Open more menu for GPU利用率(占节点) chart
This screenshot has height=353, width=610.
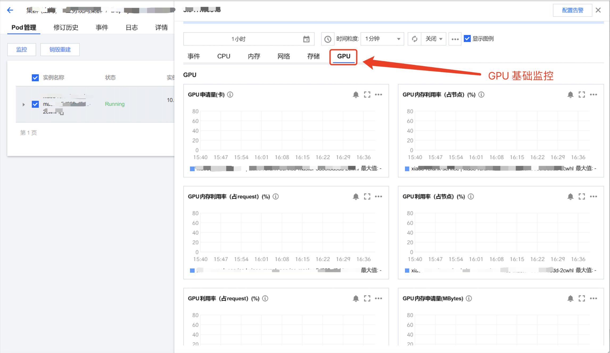[593, 196]
